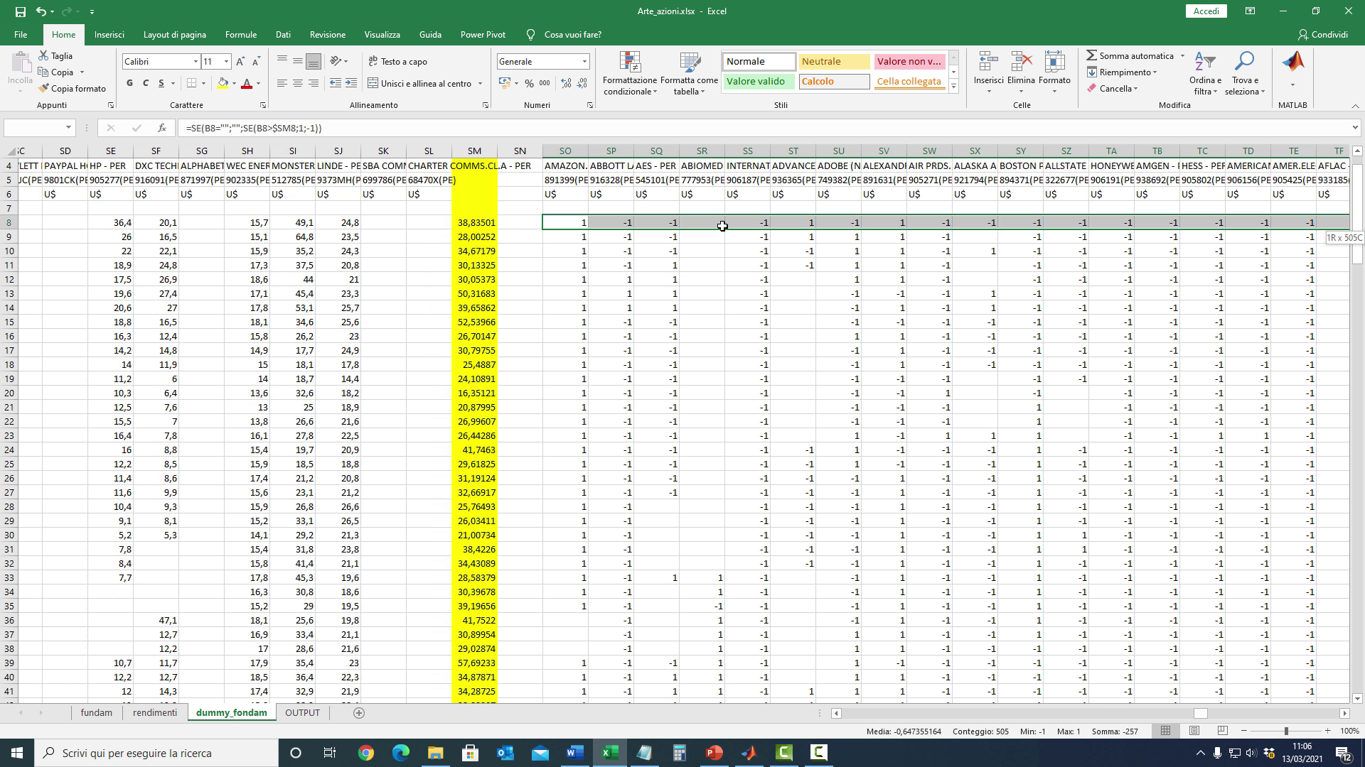Switch to the OUTPUT sheet
Viewport: 1365px width, 767px height.
pyautogui.click(x=302, y=713)
